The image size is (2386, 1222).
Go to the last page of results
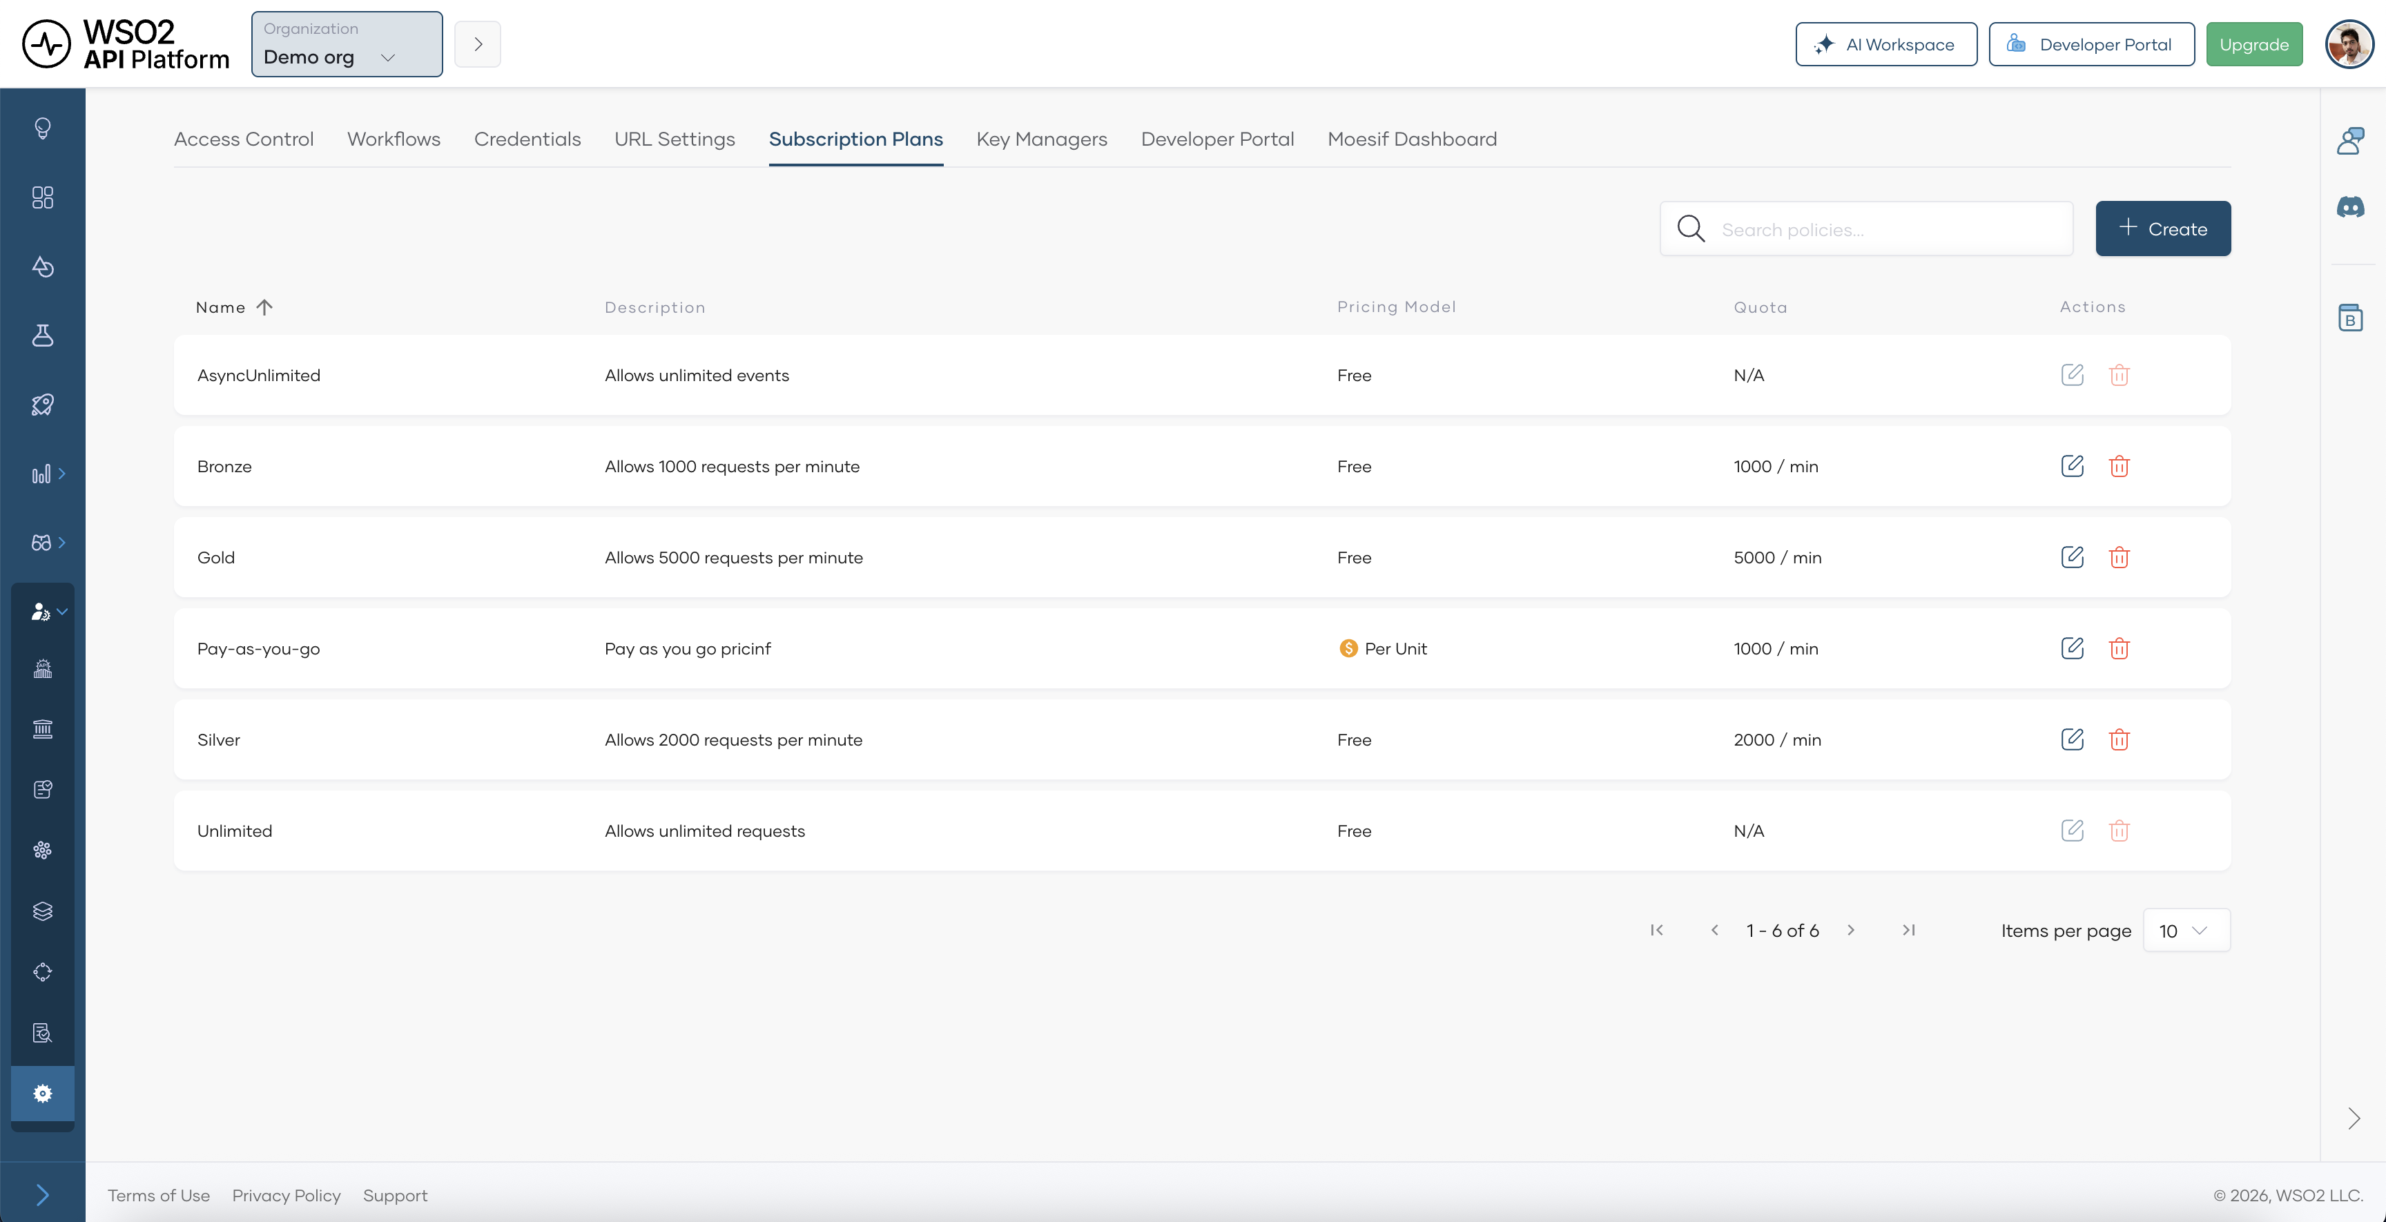1909,930
